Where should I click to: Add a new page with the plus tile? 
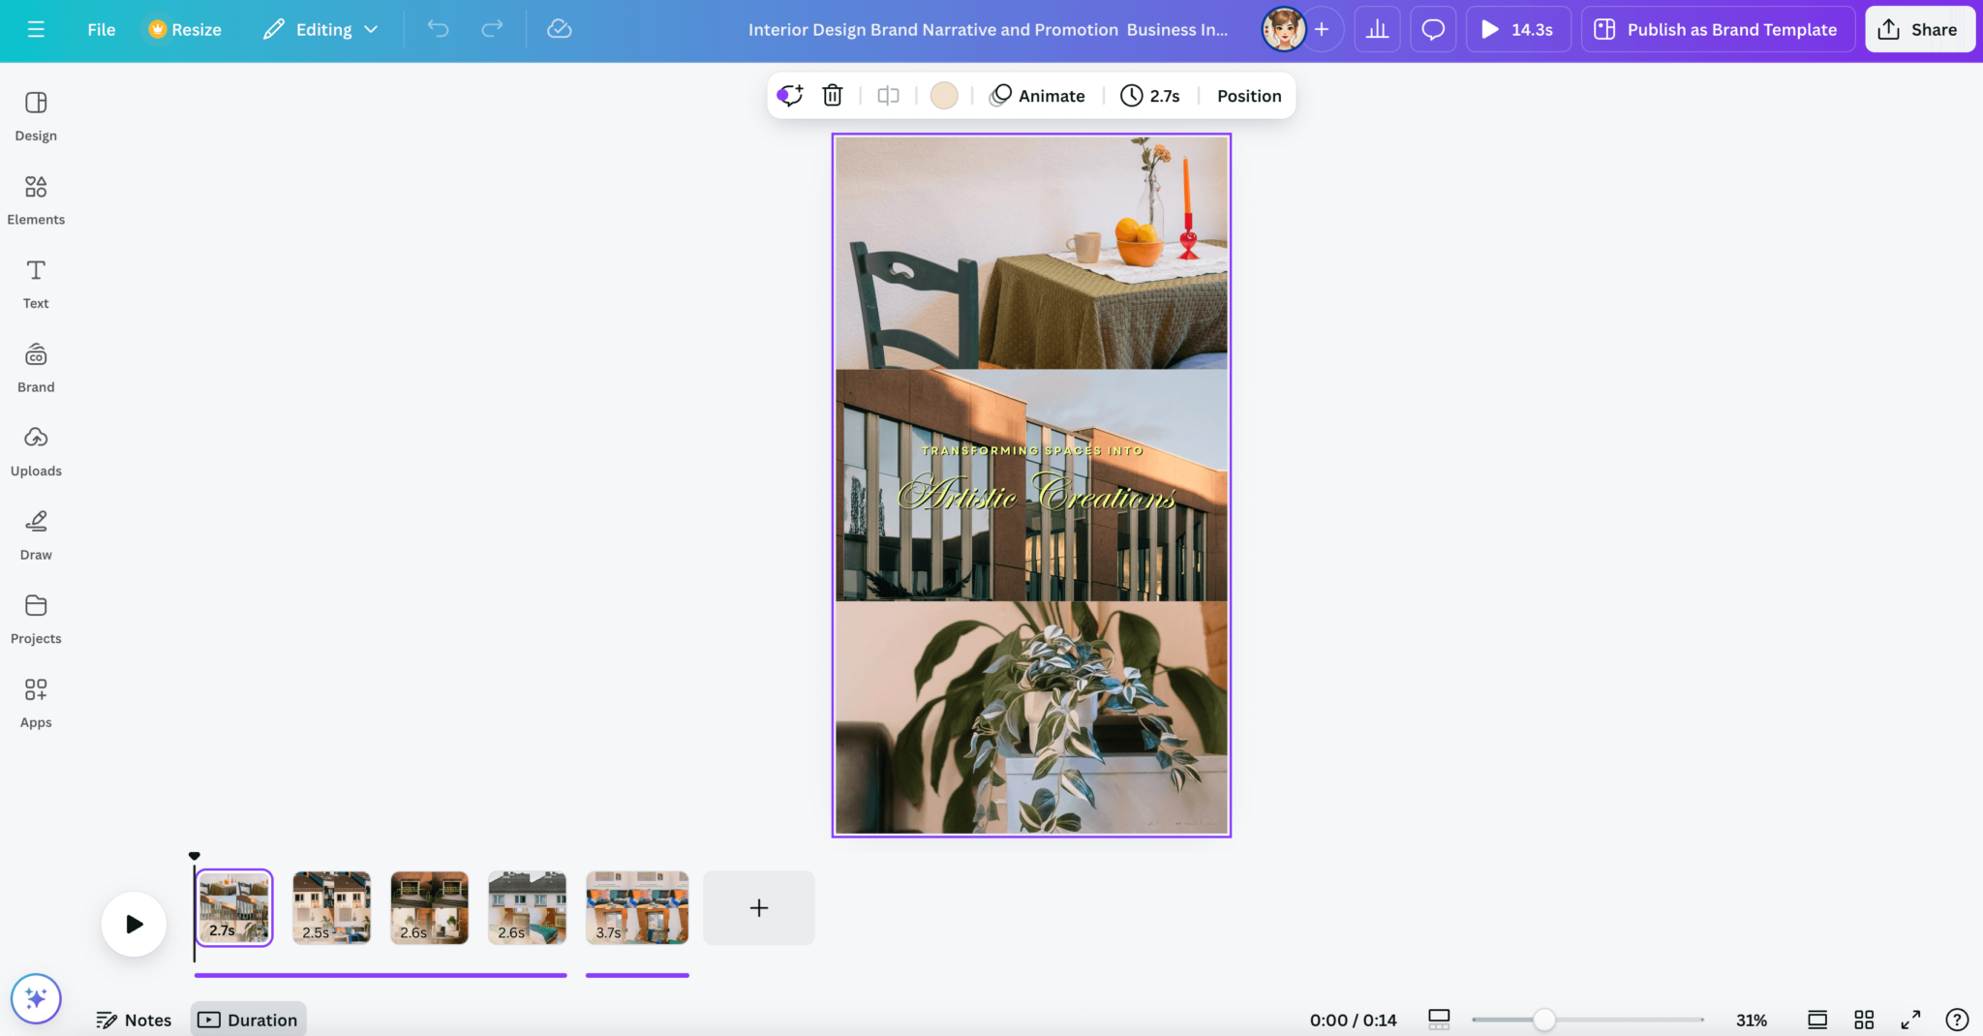pyautogui.click(x=759, y=907)
